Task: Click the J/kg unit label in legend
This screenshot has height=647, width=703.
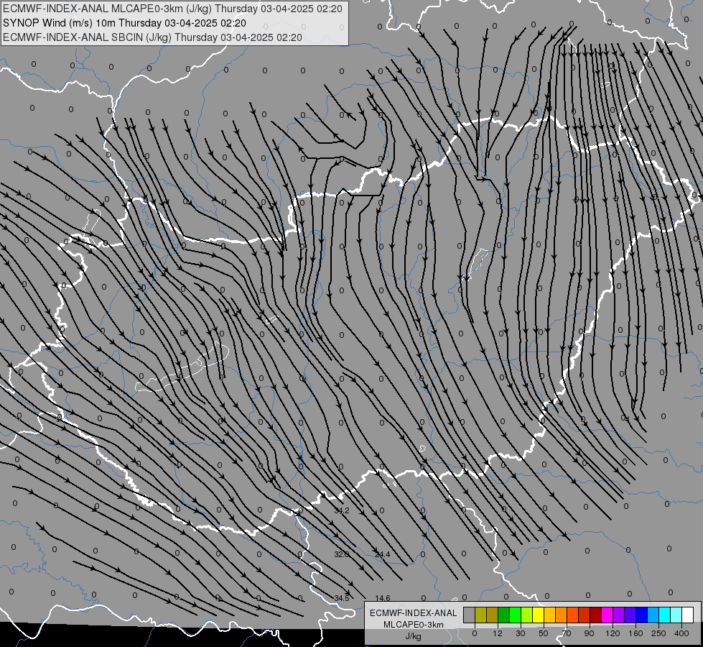Action: point(413,636)
